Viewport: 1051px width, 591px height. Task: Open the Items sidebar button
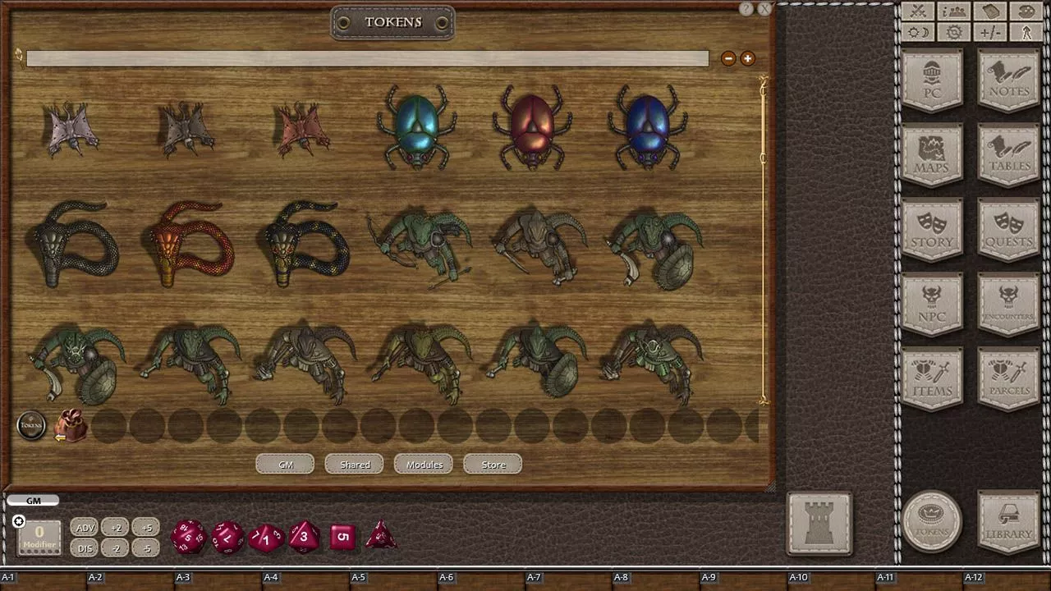tap(932, 380)
